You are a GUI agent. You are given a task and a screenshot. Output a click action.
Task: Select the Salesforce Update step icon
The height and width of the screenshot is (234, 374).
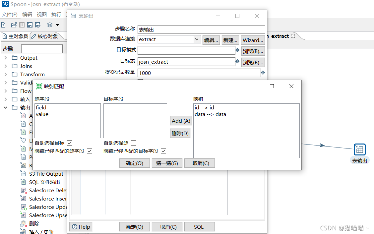[x=23, y=207]
